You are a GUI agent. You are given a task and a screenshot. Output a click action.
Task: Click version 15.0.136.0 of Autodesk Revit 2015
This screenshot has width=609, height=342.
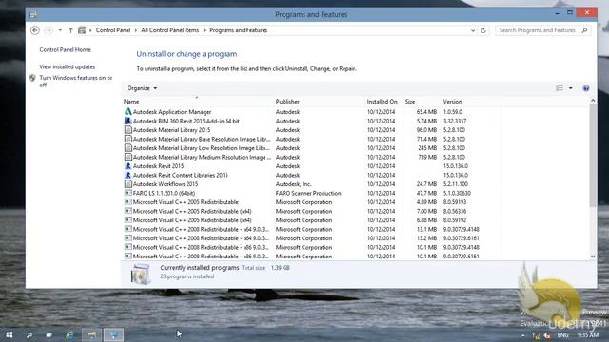(456, 166)
